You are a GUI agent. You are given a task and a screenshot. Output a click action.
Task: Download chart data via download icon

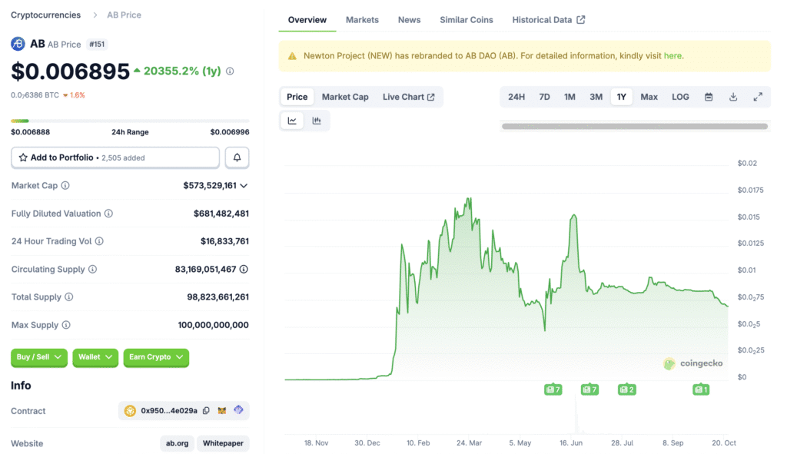pos(733,97)
